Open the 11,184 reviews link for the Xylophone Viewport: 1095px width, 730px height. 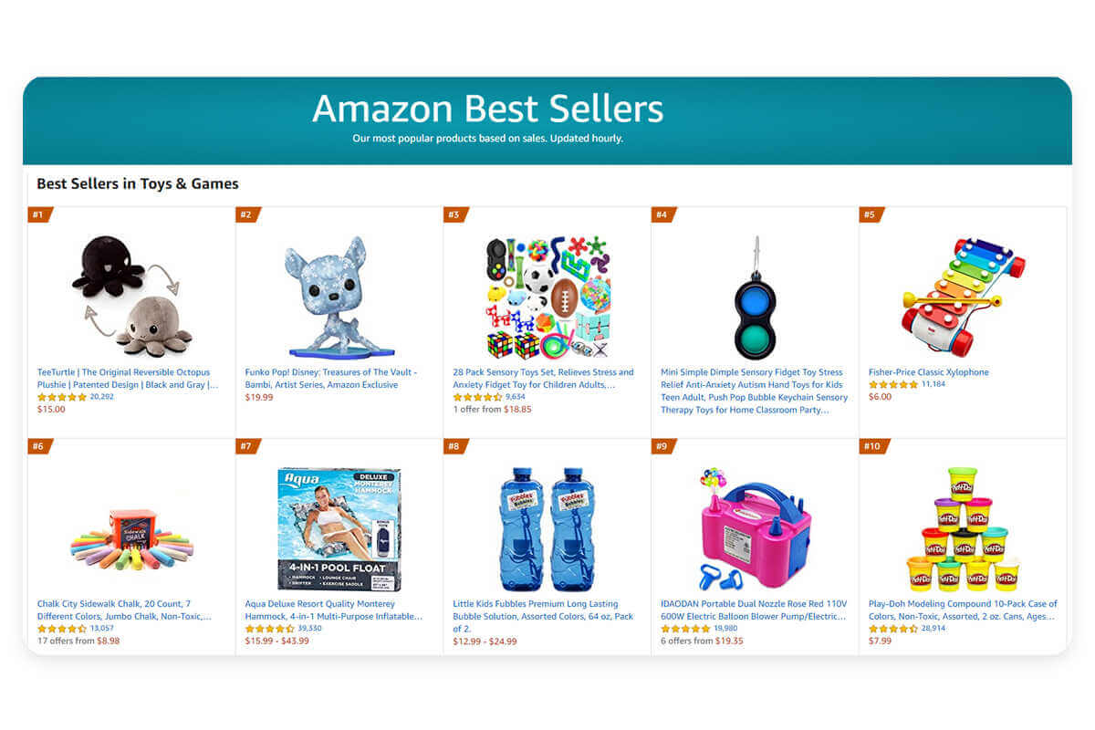933,385
